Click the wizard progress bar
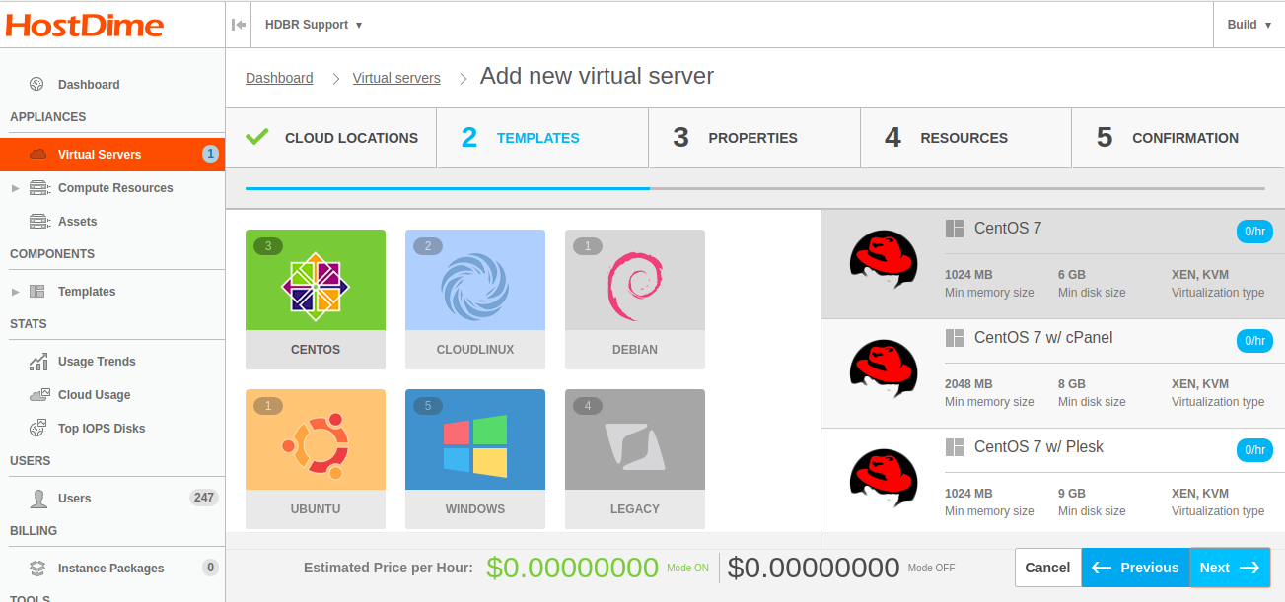Image resolution: width=1285 pixels, height=602 pixels. 755,188
